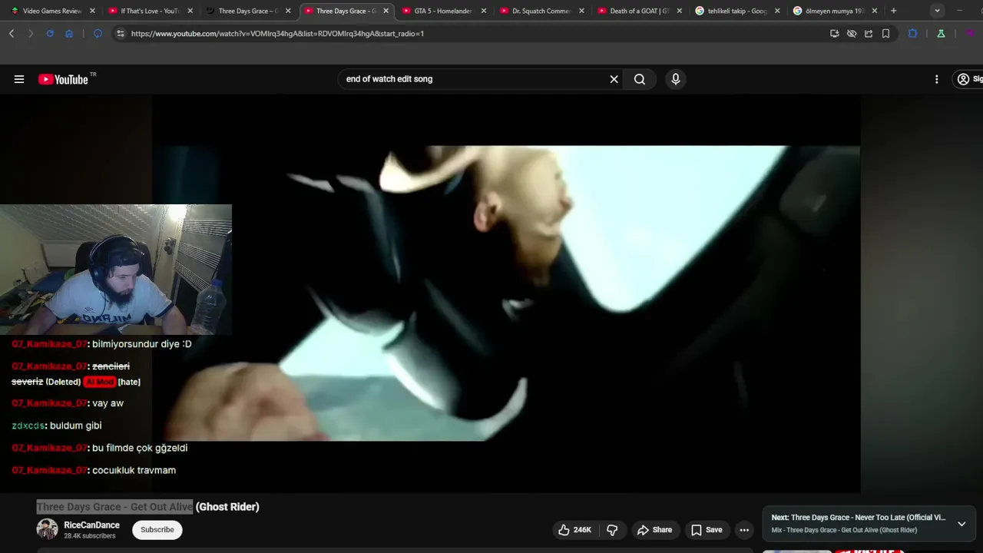
Task: Click the install app icon in address bar
Action: click(835, 34)
